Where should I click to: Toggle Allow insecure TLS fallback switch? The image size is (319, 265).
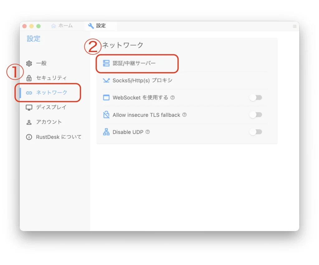pyautogui.click(x=256, y=115)
